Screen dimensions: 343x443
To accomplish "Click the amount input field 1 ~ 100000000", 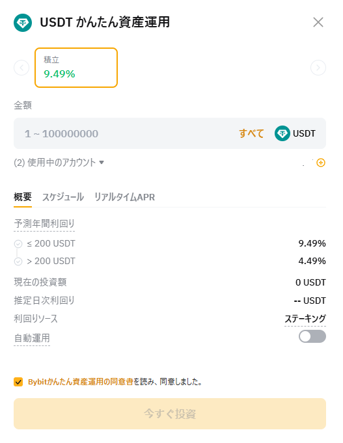I will (124, 133).
